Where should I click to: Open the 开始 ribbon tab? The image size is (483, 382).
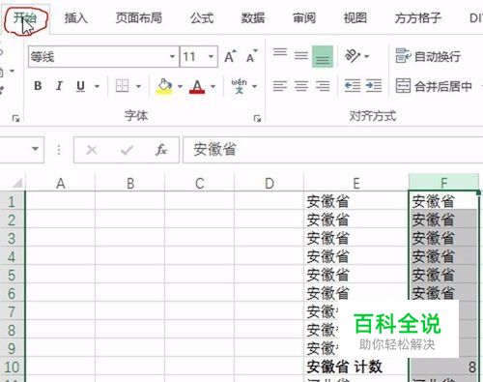pos(25,18)
